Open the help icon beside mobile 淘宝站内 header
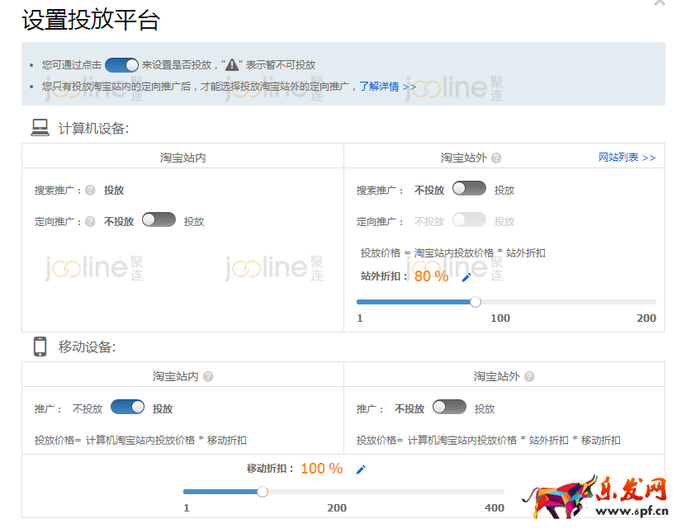This screenshot has width=677, height=528. click(210, 375)
